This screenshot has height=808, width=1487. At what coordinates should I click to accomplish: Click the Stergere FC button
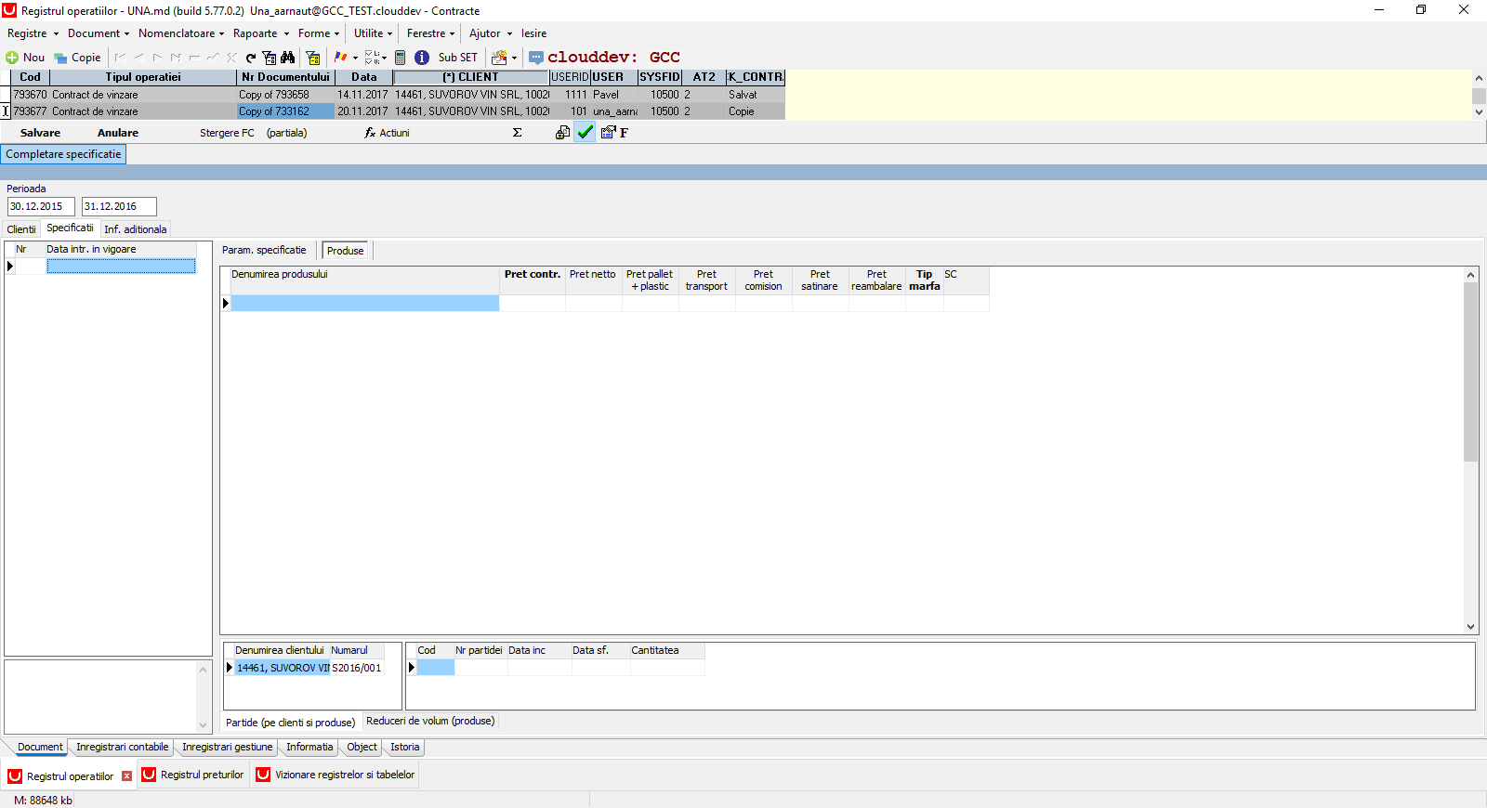coord(227,133)
